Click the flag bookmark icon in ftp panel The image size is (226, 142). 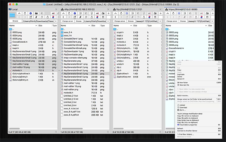tap(149, 17)
